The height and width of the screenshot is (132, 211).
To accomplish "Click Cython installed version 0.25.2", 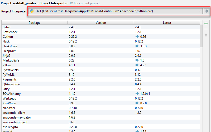I will point(73,37).
